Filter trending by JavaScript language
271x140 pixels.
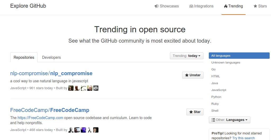pyautogui.click(x=219, y=90)
